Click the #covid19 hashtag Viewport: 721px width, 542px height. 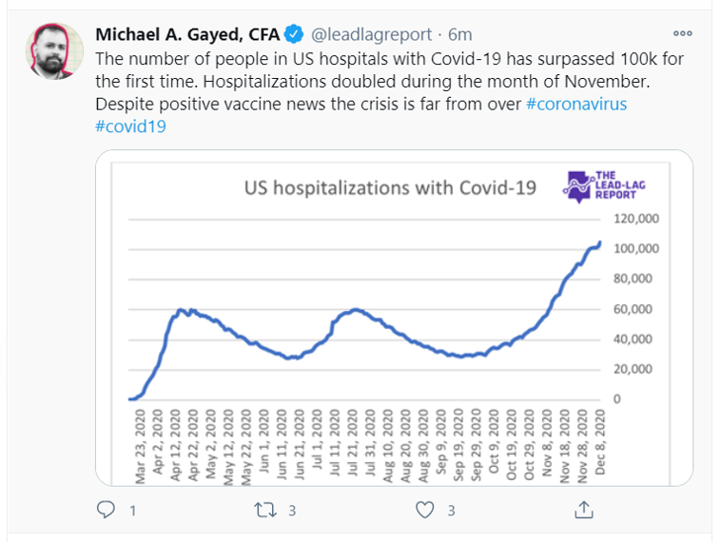click(130, 126)
